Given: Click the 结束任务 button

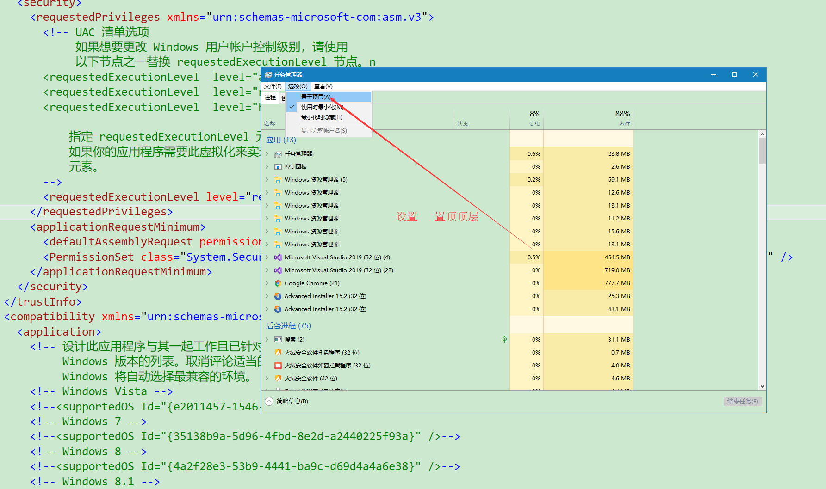Looking at the screenshot, I should pos(742,401).
